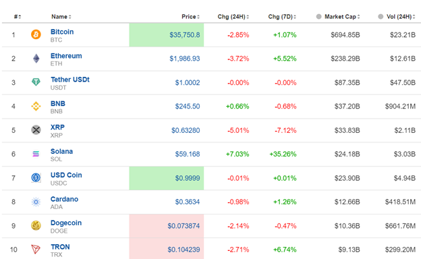The image size is (421, 259).
Task: Click Bitcoin price $35,750.8
Action: (x=185, y=35)
